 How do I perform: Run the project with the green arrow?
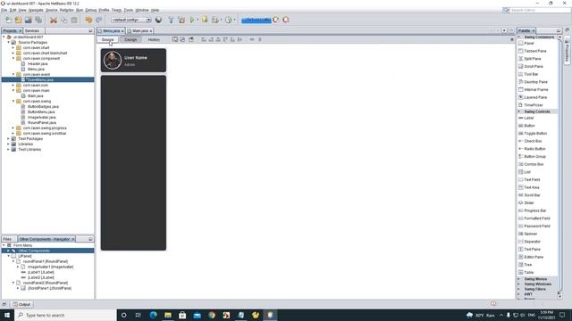coord(192,20)
